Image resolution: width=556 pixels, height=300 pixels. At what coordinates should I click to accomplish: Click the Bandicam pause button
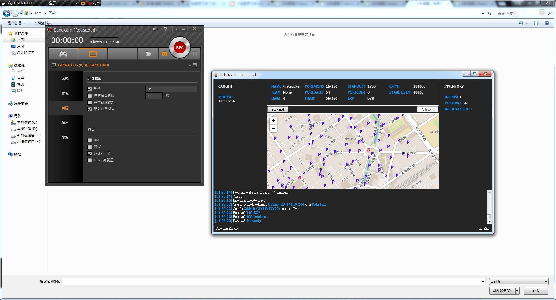click(195, 54)
